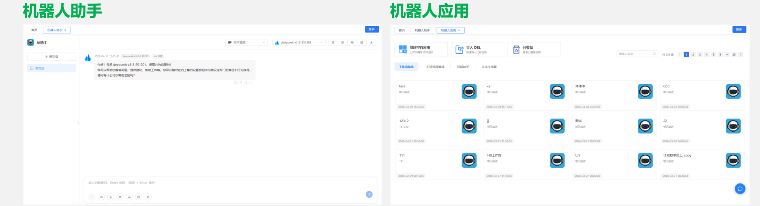This screenshot has width=760, height=206.
Task: Select the 文本生成器 tab
Action: click(489, 67)
